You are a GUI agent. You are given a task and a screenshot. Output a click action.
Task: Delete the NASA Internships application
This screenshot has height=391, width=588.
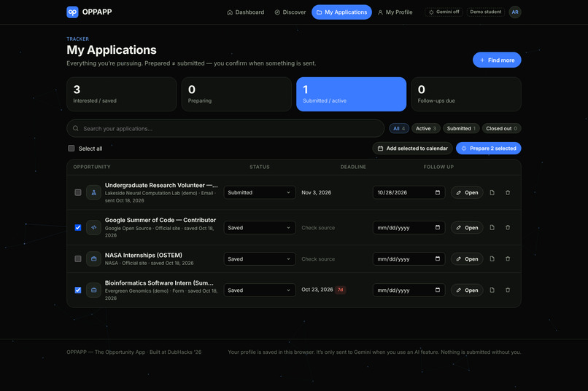[508, 259]
